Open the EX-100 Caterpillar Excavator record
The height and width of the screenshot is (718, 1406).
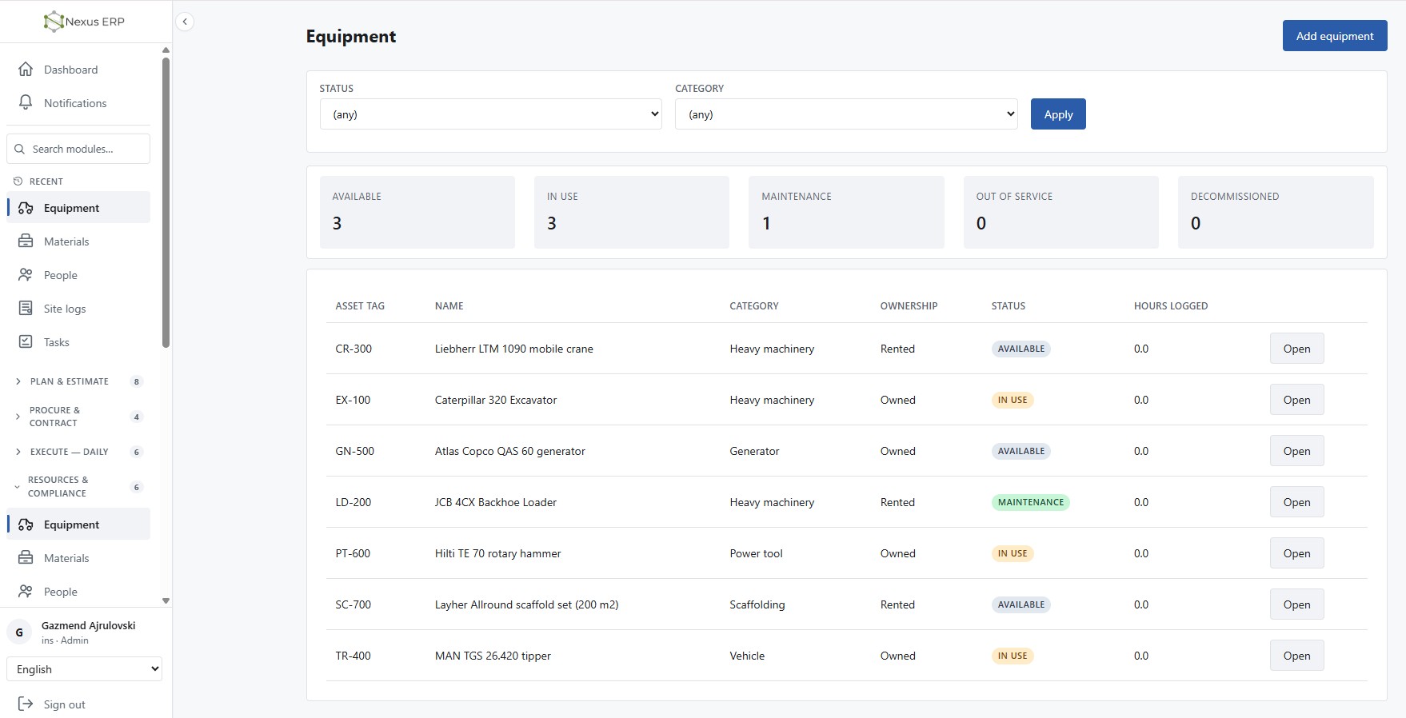[1296, 400]
